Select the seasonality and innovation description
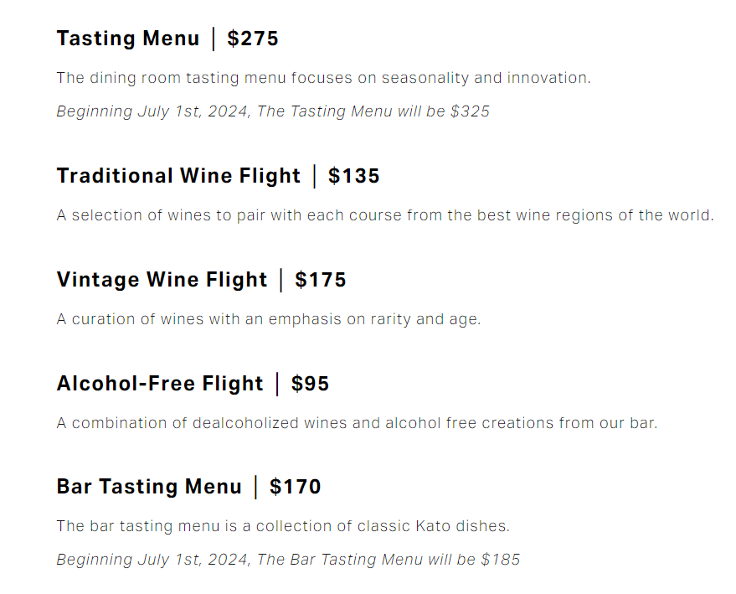Screen dimensions: 736x594 point(323,77)
